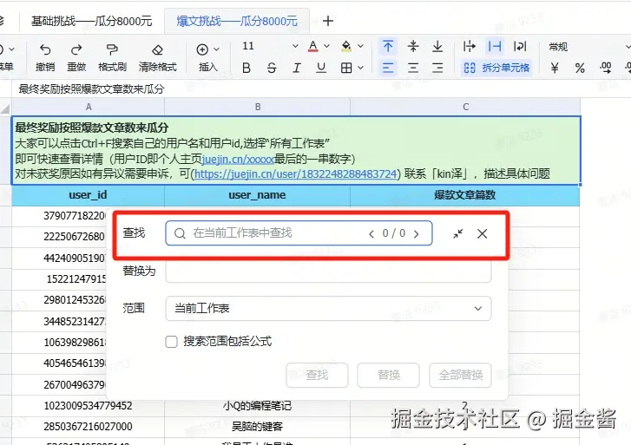Open the 范围 当前工作表 dropdown
Viewport: 631px width, 445px height.
coord(328,309)
